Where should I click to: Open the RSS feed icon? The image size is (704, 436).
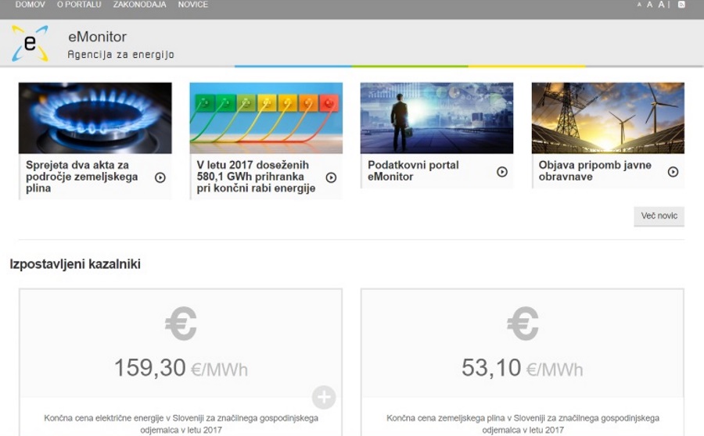pos(681,5)
